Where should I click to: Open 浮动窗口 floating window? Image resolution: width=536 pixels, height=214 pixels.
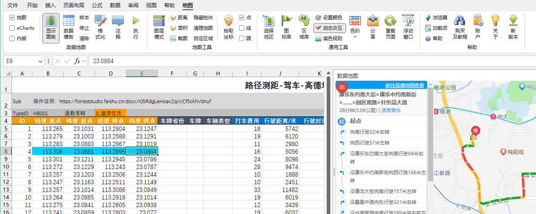pyautogui.click(x=408, y=28)
